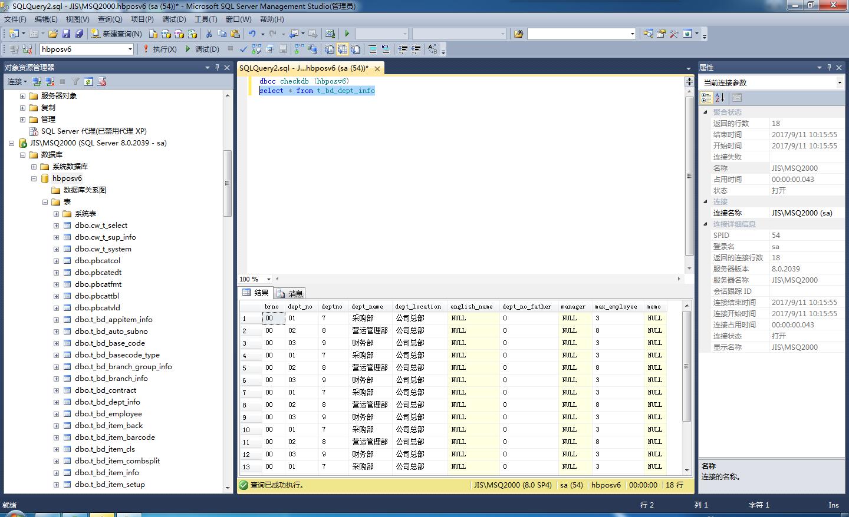The width and height of the screenshot is (849, 517).
Task: Switch to the 消息 tab
Action: coord(289,293)
